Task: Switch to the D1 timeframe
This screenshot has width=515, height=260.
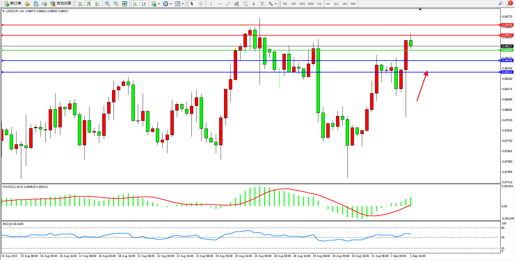Action: pyautogui.click(x=336, y=4)
